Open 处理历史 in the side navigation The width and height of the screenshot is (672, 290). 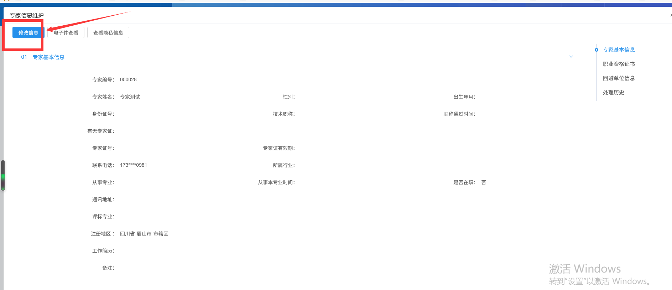[x=613, y=93]
